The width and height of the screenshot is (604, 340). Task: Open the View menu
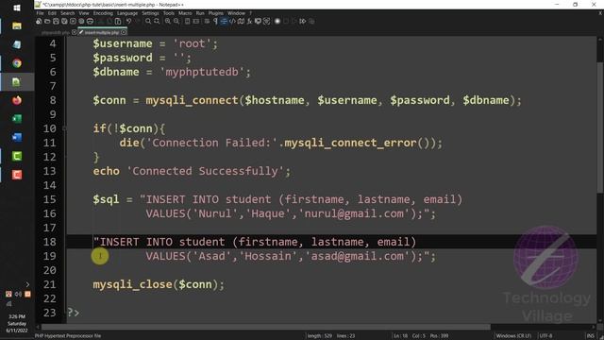(84, 13)
